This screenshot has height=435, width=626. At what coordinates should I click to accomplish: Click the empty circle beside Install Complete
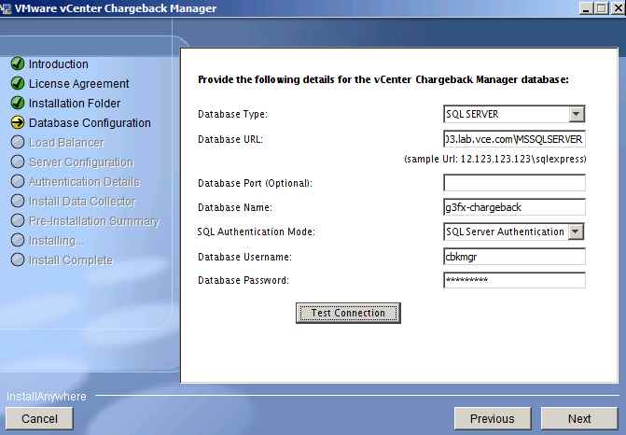(18, 260)
